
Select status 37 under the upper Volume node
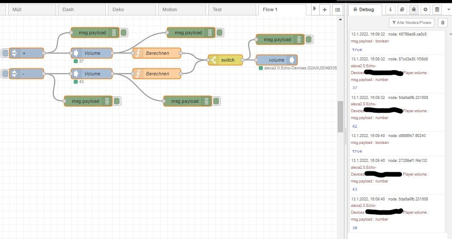click(x=81, y=61)
